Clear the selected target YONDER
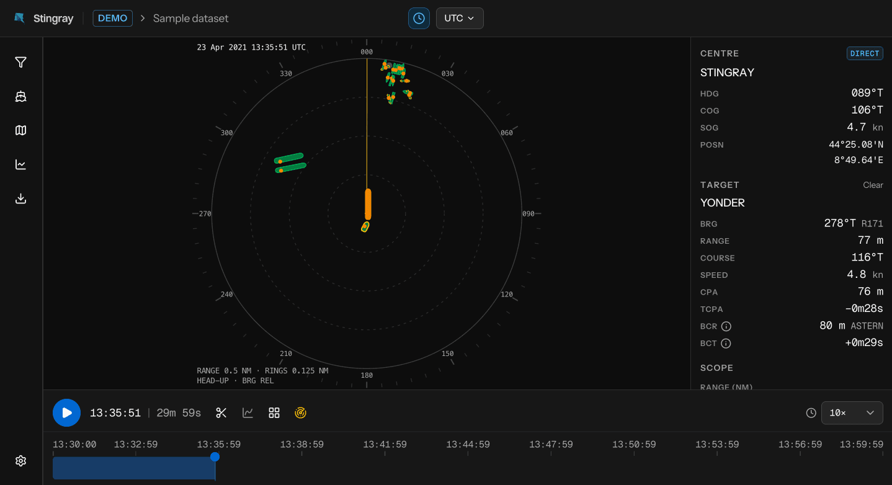The image size is (892, 485). (873, 185)
